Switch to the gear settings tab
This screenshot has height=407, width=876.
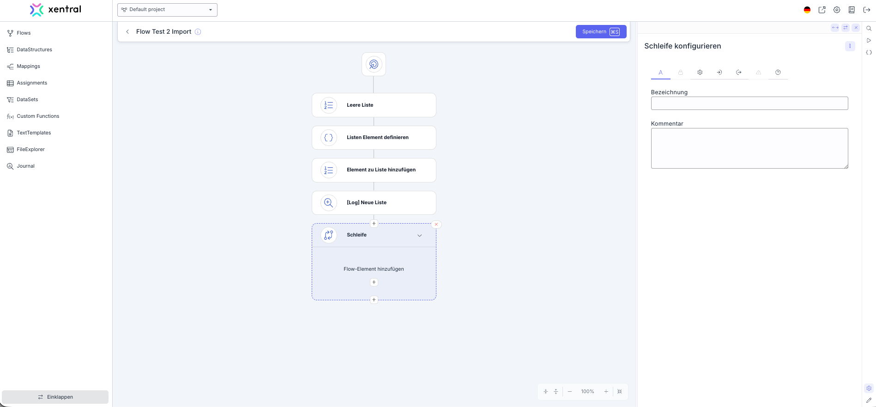click(x=700, y=73)
